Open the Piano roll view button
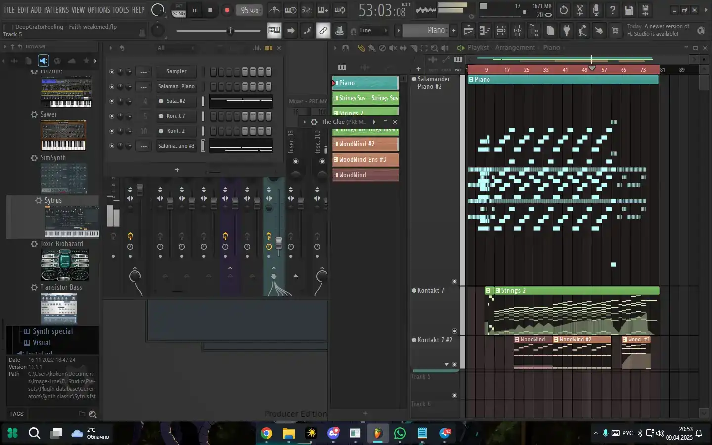The width and height of the screenshot is (712, 445). click(x=485, y=31)
